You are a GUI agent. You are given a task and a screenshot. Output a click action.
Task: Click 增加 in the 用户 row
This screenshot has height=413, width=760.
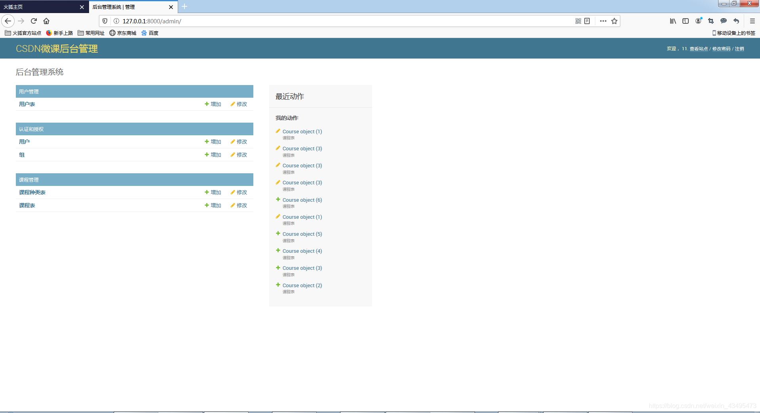point(213,142)
